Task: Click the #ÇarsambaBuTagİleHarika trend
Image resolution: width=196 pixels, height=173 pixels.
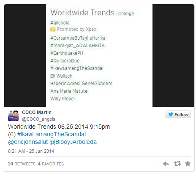Action: coord(78,38)
